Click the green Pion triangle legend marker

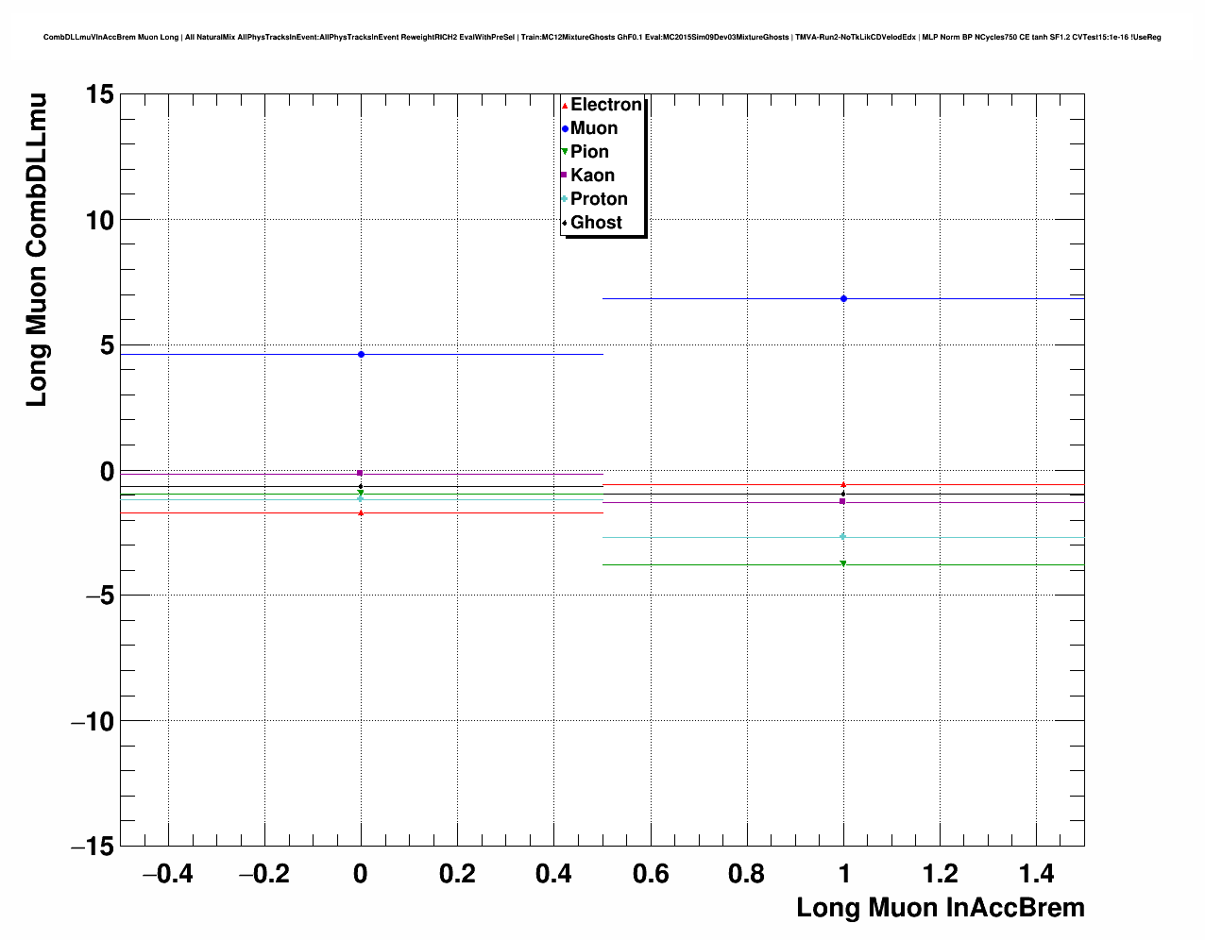point(565,152)
